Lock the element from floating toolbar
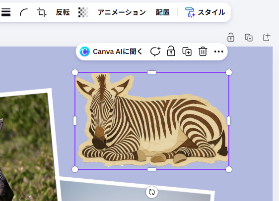This screenshot has width=279, height=201. (x=171, y=51)
